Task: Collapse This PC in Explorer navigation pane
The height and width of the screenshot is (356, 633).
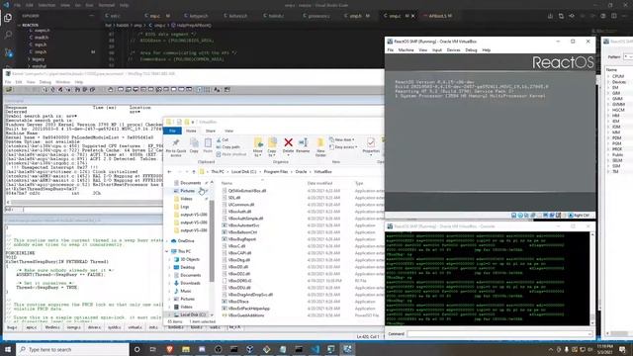Action: pos(167,251)
